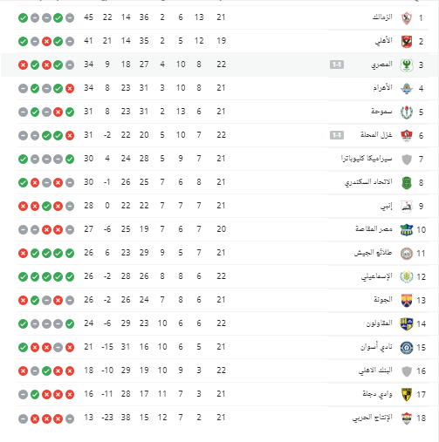Click the Al Ahly red crest in row 2
The image size is (439, 442).
(x=407, y=42)
